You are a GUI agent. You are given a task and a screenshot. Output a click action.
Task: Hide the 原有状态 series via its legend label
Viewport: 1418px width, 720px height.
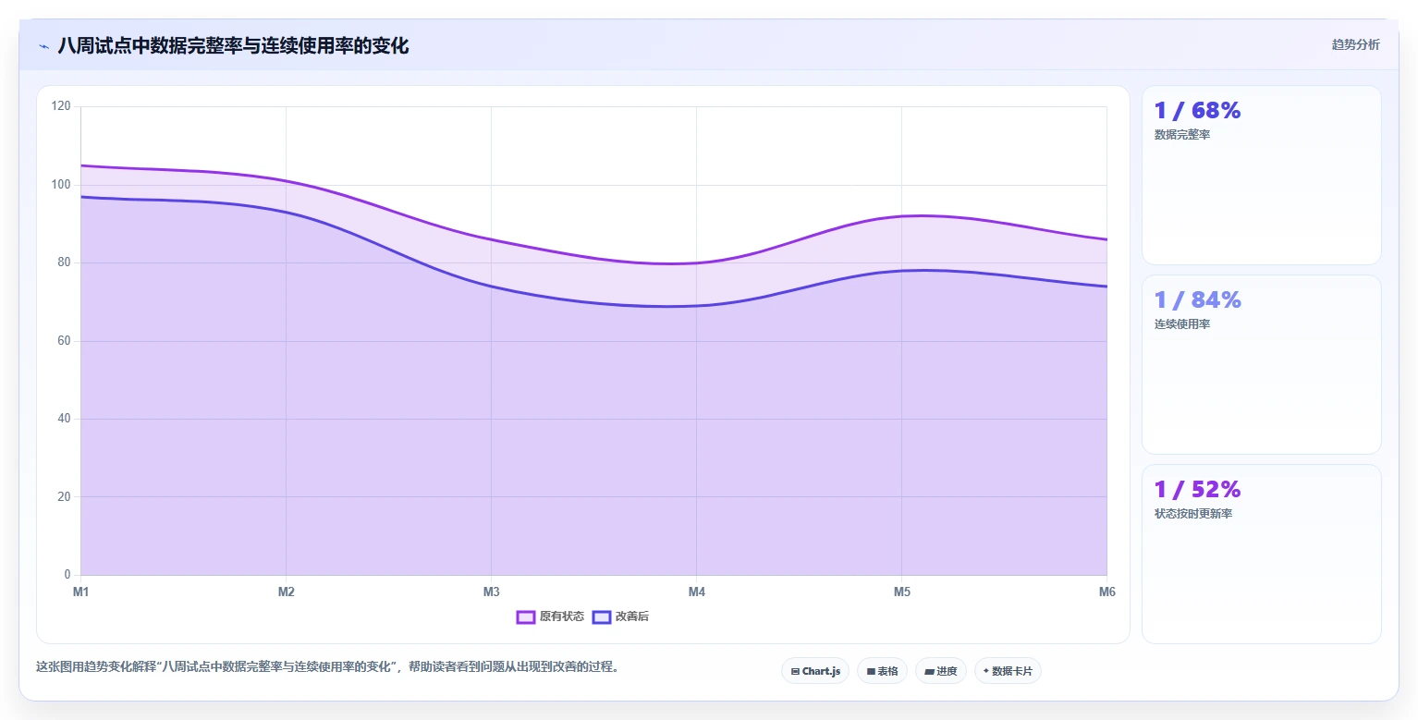[x=562, y=616]
